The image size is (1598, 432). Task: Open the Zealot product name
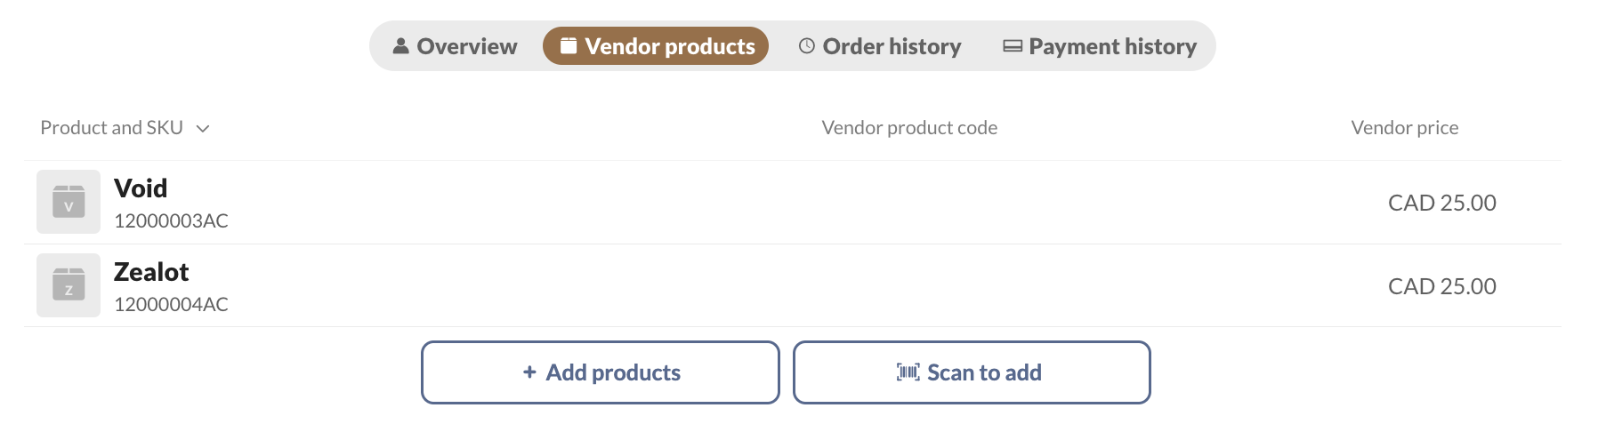pyautogui.click(x=151, y=272)
